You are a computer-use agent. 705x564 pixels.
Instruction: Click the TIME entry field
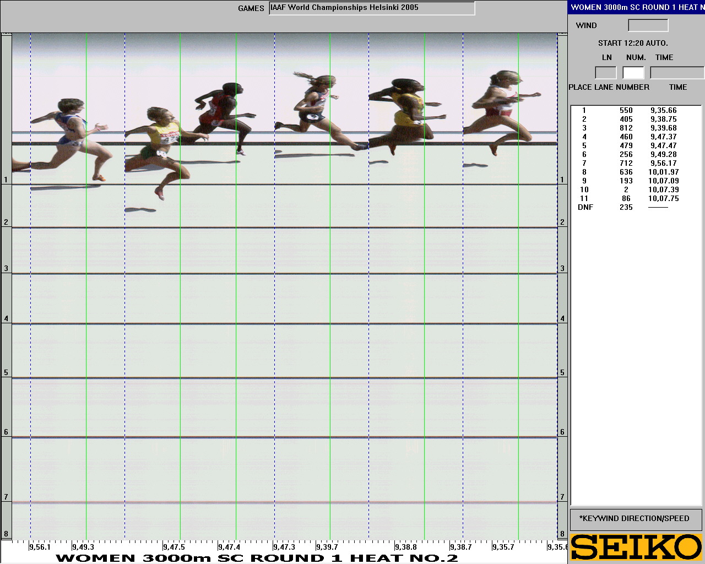676,73
